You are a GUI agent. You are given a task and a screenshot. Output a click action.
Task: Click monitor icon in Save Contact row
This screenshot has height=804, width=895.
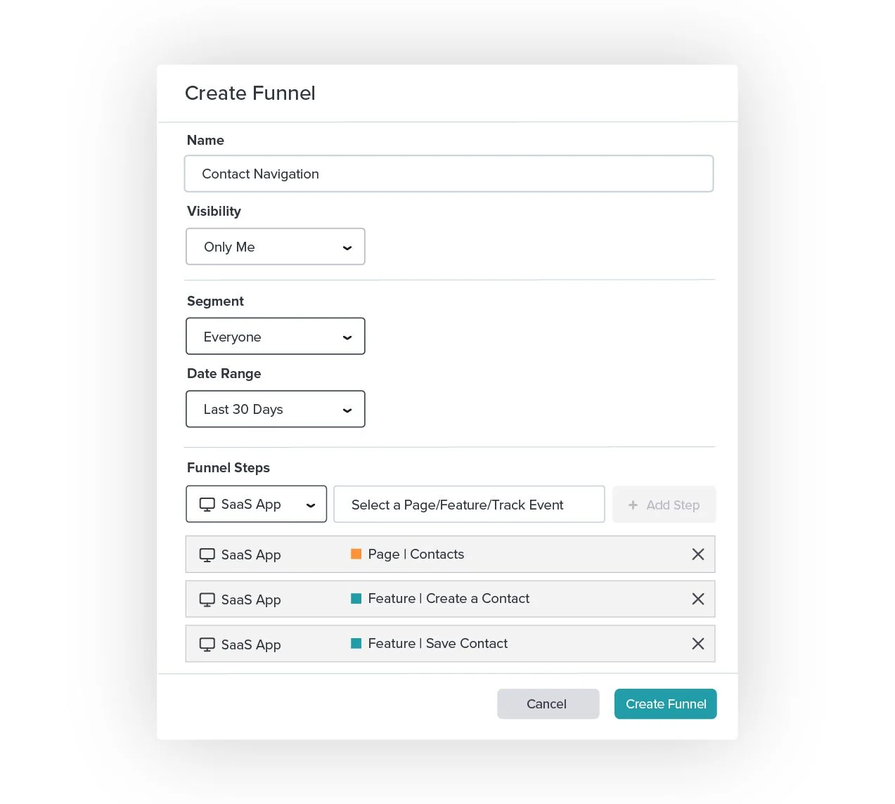tap(207, 644)
